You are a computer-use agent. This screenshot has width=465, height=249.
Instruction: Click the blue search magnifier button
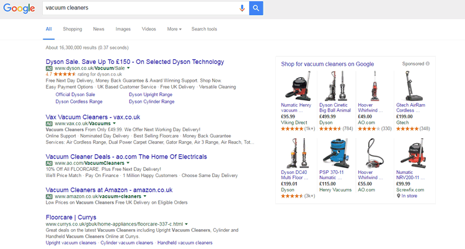coord(256,8)
